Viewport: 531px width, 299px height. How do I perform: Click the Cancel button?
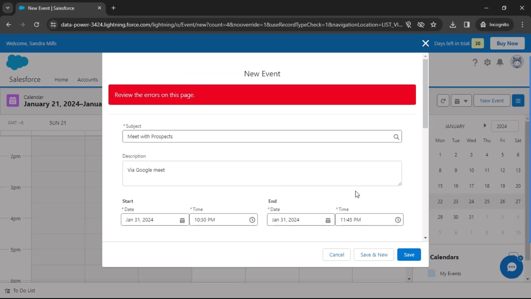337,255
